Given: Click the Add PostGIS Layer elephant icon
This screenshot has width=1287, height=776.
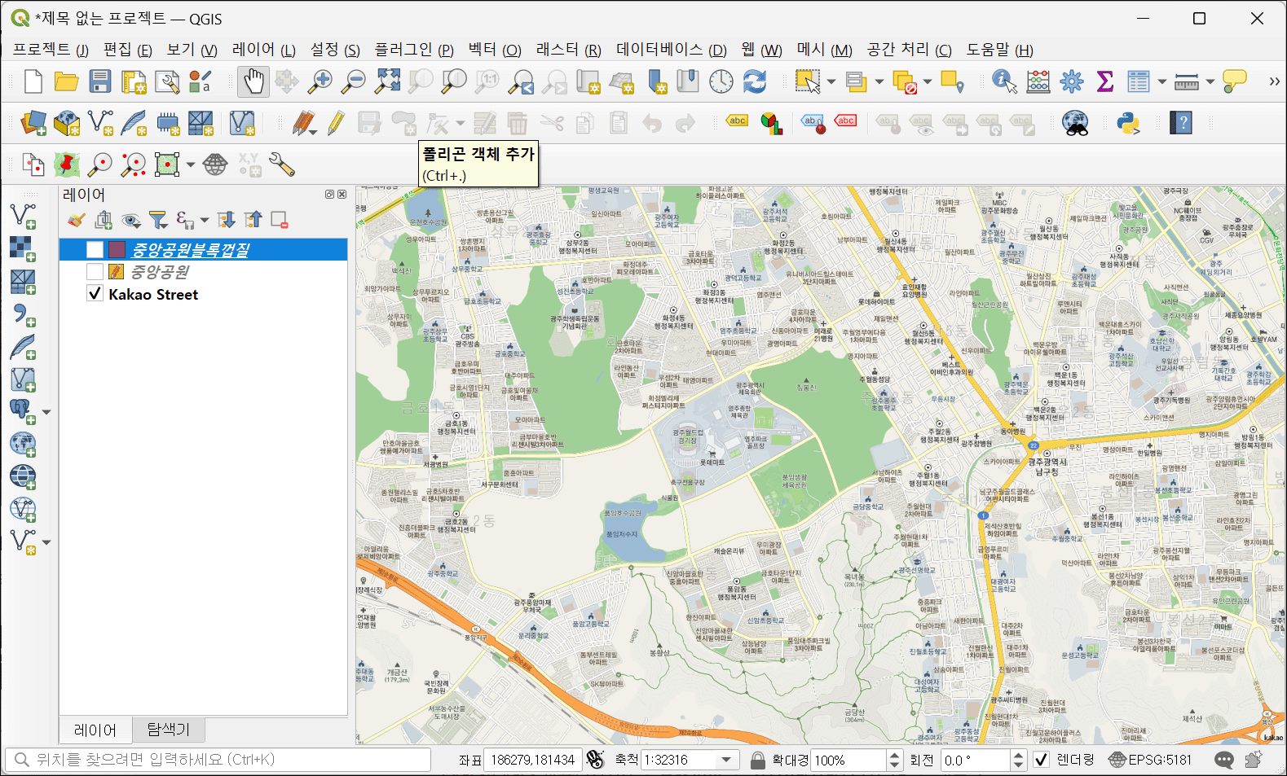Looking at the screenshot, I should pyautogui.click(x=22, y=411).
